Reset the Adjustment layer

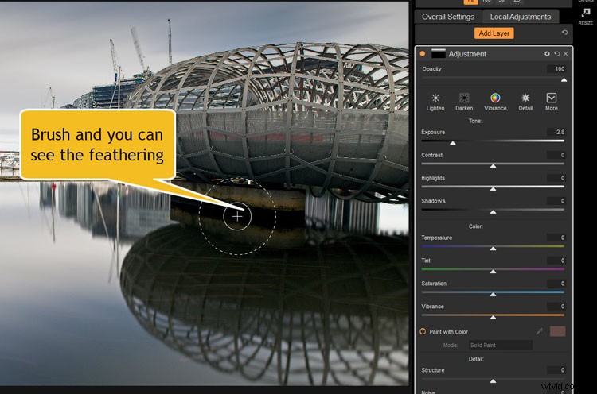[557, 54]
